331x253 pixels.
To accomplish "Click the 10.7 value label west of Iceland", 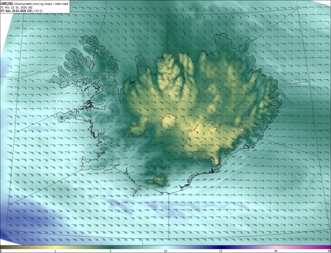I will click(x=38, y=129).
